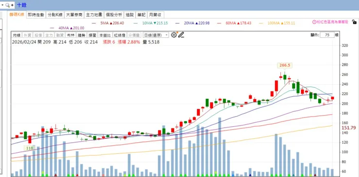Click the plus icon beside the magnifier
This screenshot has height=177, width=359.
tap(12, 5)
